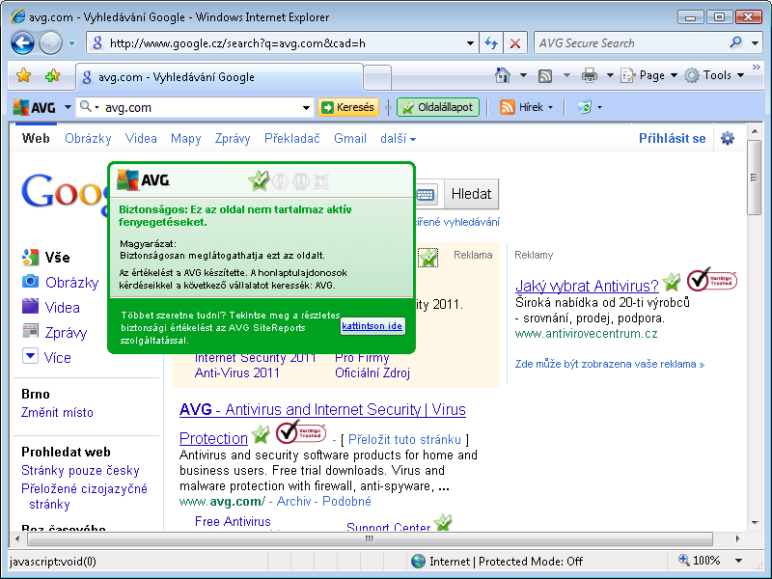Click the vertical scrollbar thumb
Viewport: 772px width, 579px height.
pyautogui.click(x=754, y=178)
